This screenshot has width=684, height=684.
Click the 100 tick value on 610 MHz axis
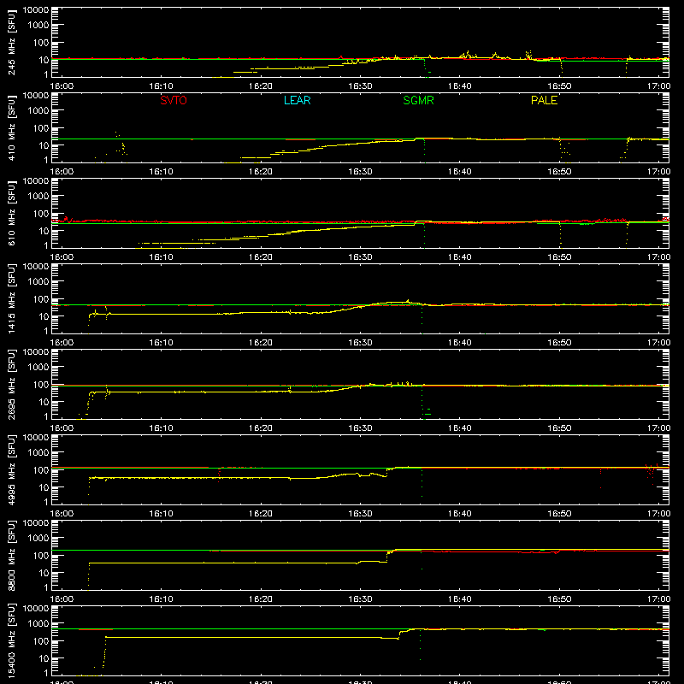pos(41,213)
